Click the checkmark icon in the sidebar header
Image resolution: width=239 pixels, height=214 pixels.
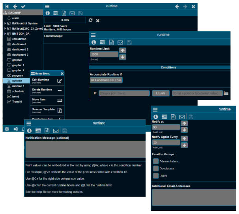[x=23, y=6]
